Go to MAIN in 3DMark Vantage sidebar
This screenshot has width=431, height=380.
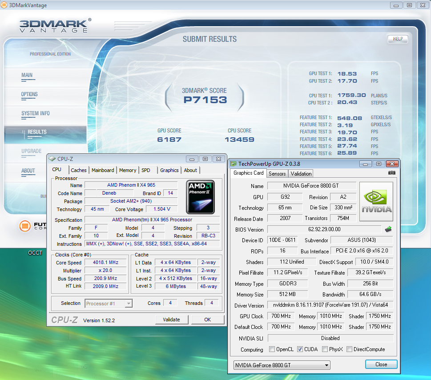[x=27, y=75]
